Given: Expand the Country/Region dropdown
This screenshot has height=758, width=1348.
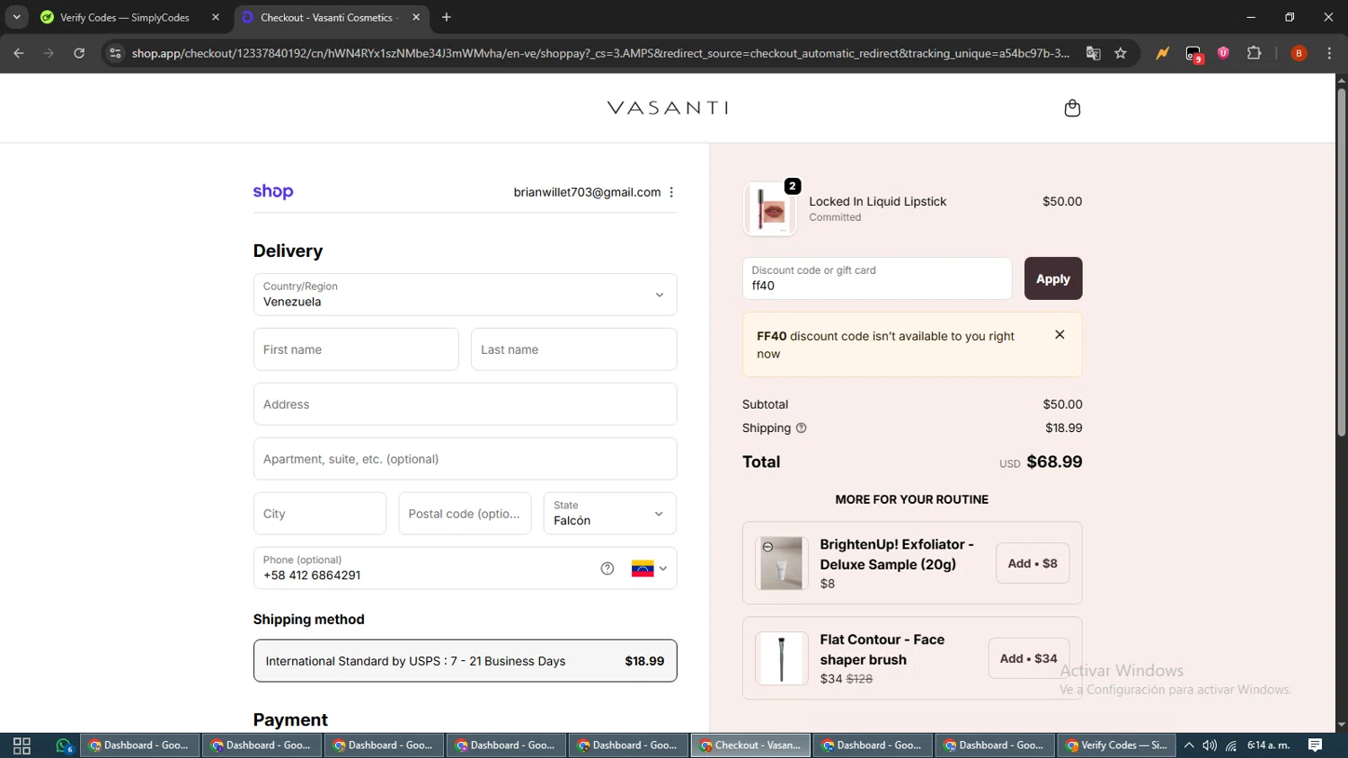Looking at the screenshot, I should (x=465, y=295).
